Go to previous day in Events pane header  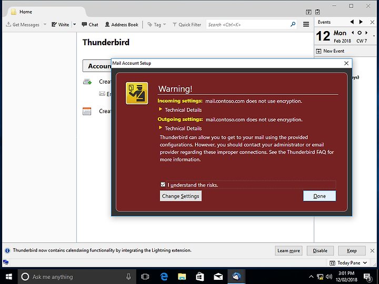pos(352,22)
